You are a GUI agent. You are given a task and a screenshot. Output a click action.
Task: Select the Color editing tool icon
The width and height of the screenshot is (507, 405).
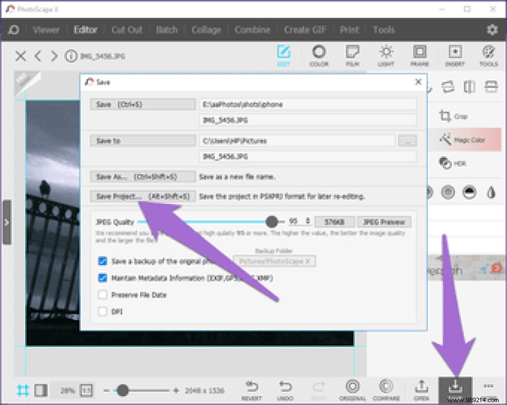[x=319, y=56]
